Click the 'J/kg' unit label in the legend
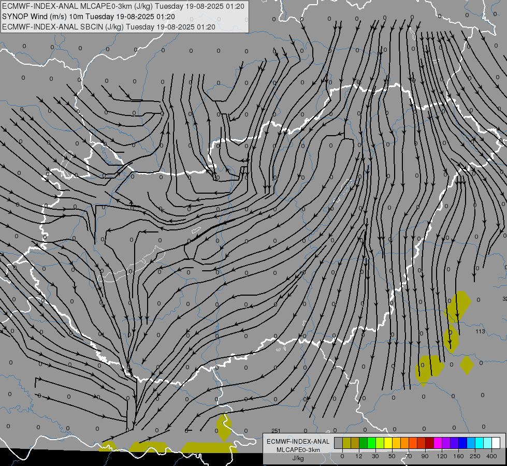Screen dimensions: 507x466 coord(298,458)
